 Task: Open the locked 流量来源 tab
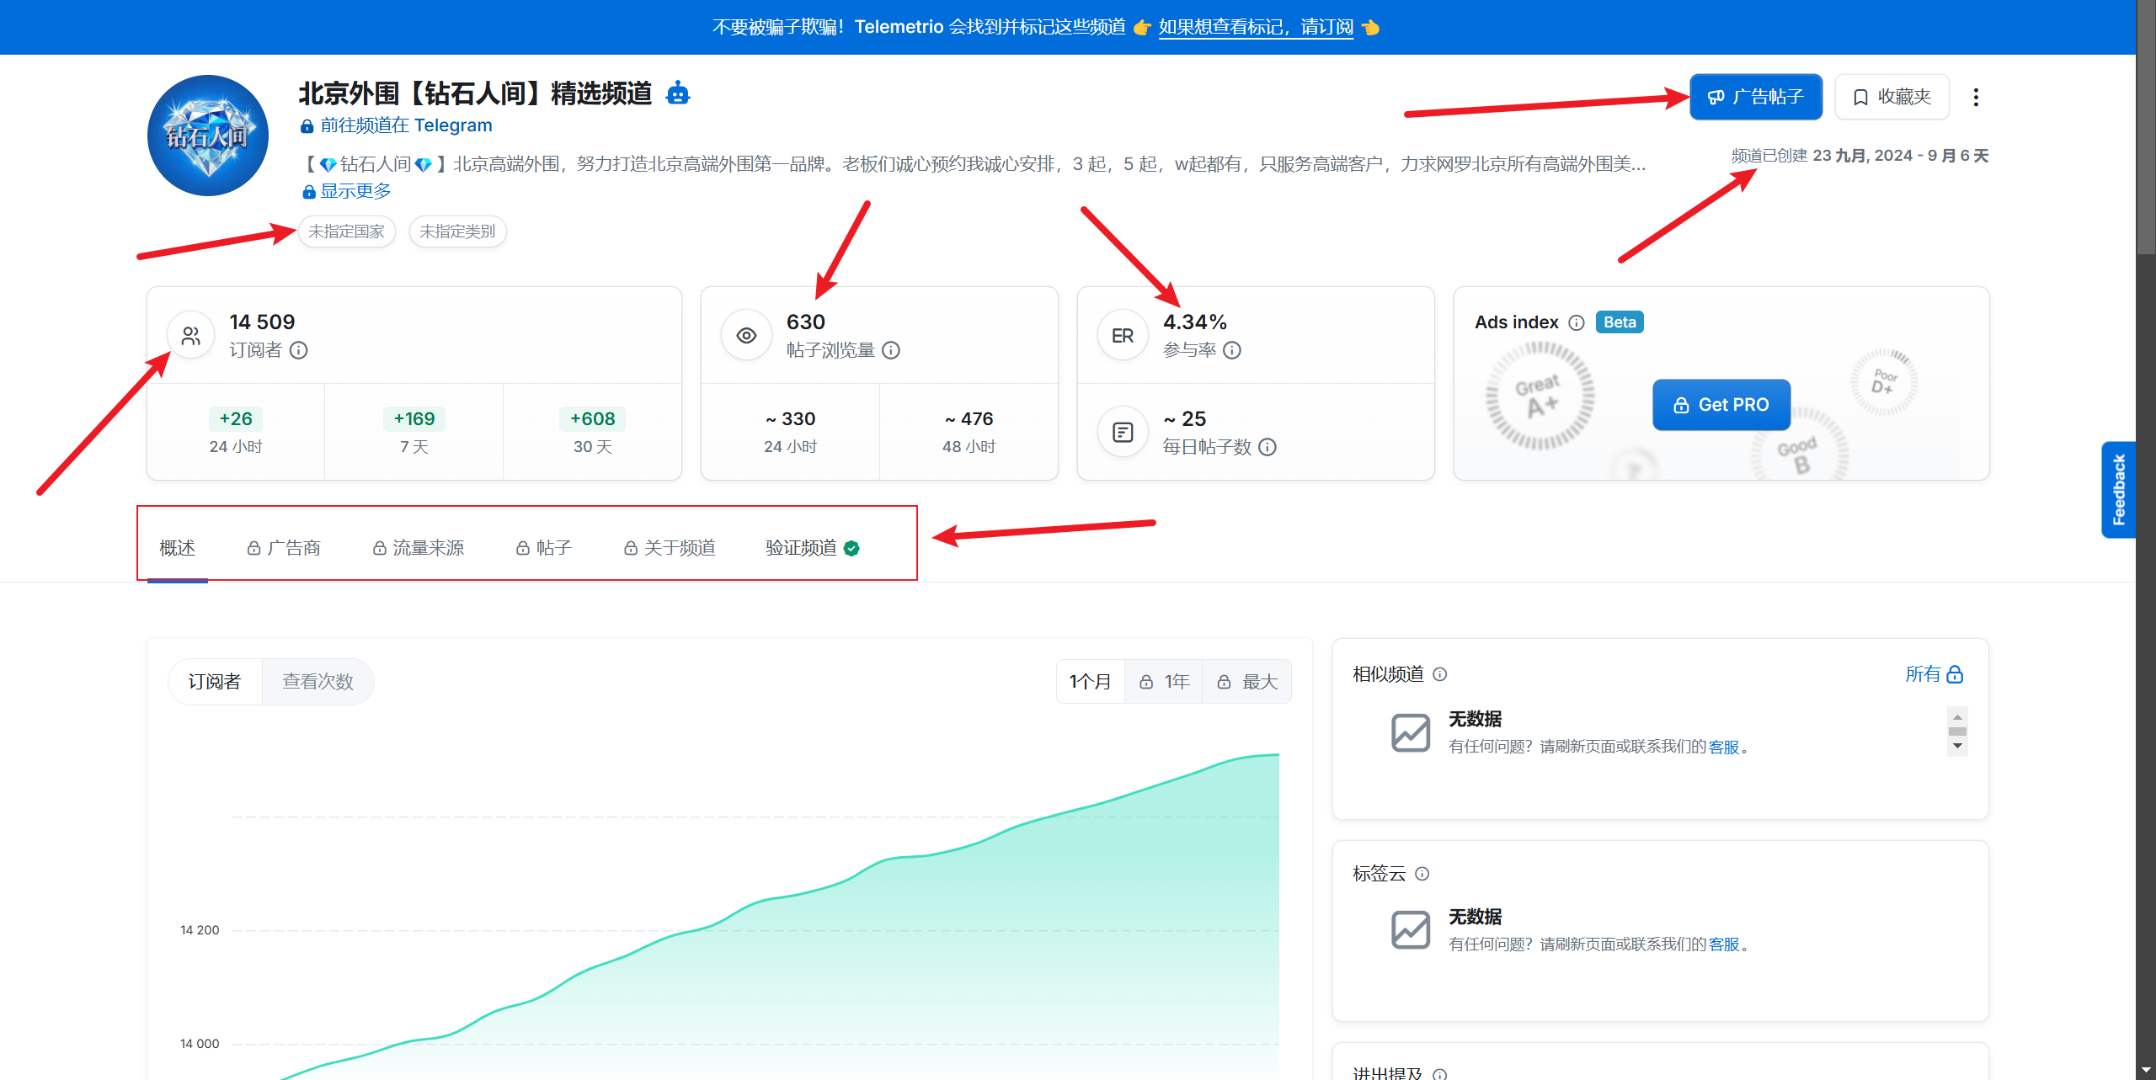tap(419, 549)
